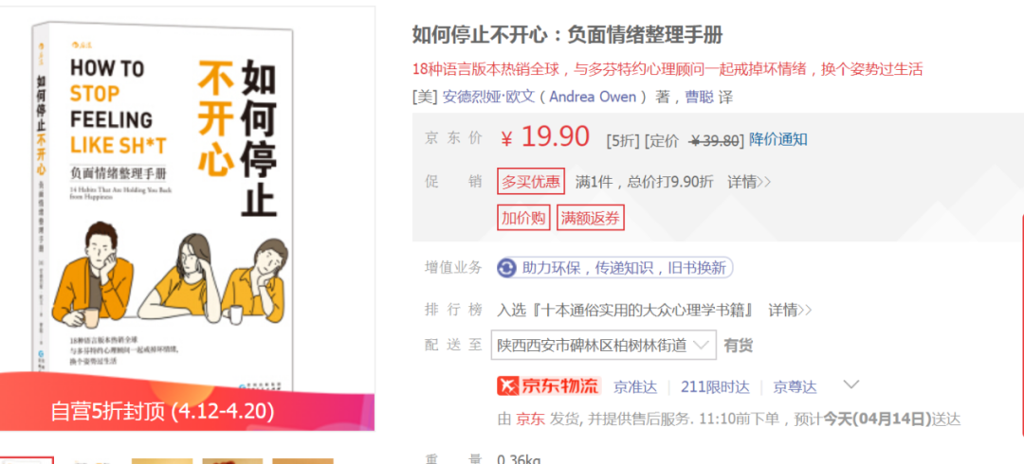Click the 加价购 promotion tag
The image size is (1024, 464).
click(523, 218)
